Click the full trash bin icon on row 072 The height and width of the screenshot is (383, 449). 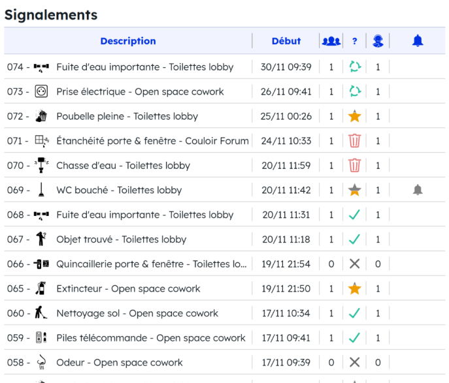pos(41,117)
